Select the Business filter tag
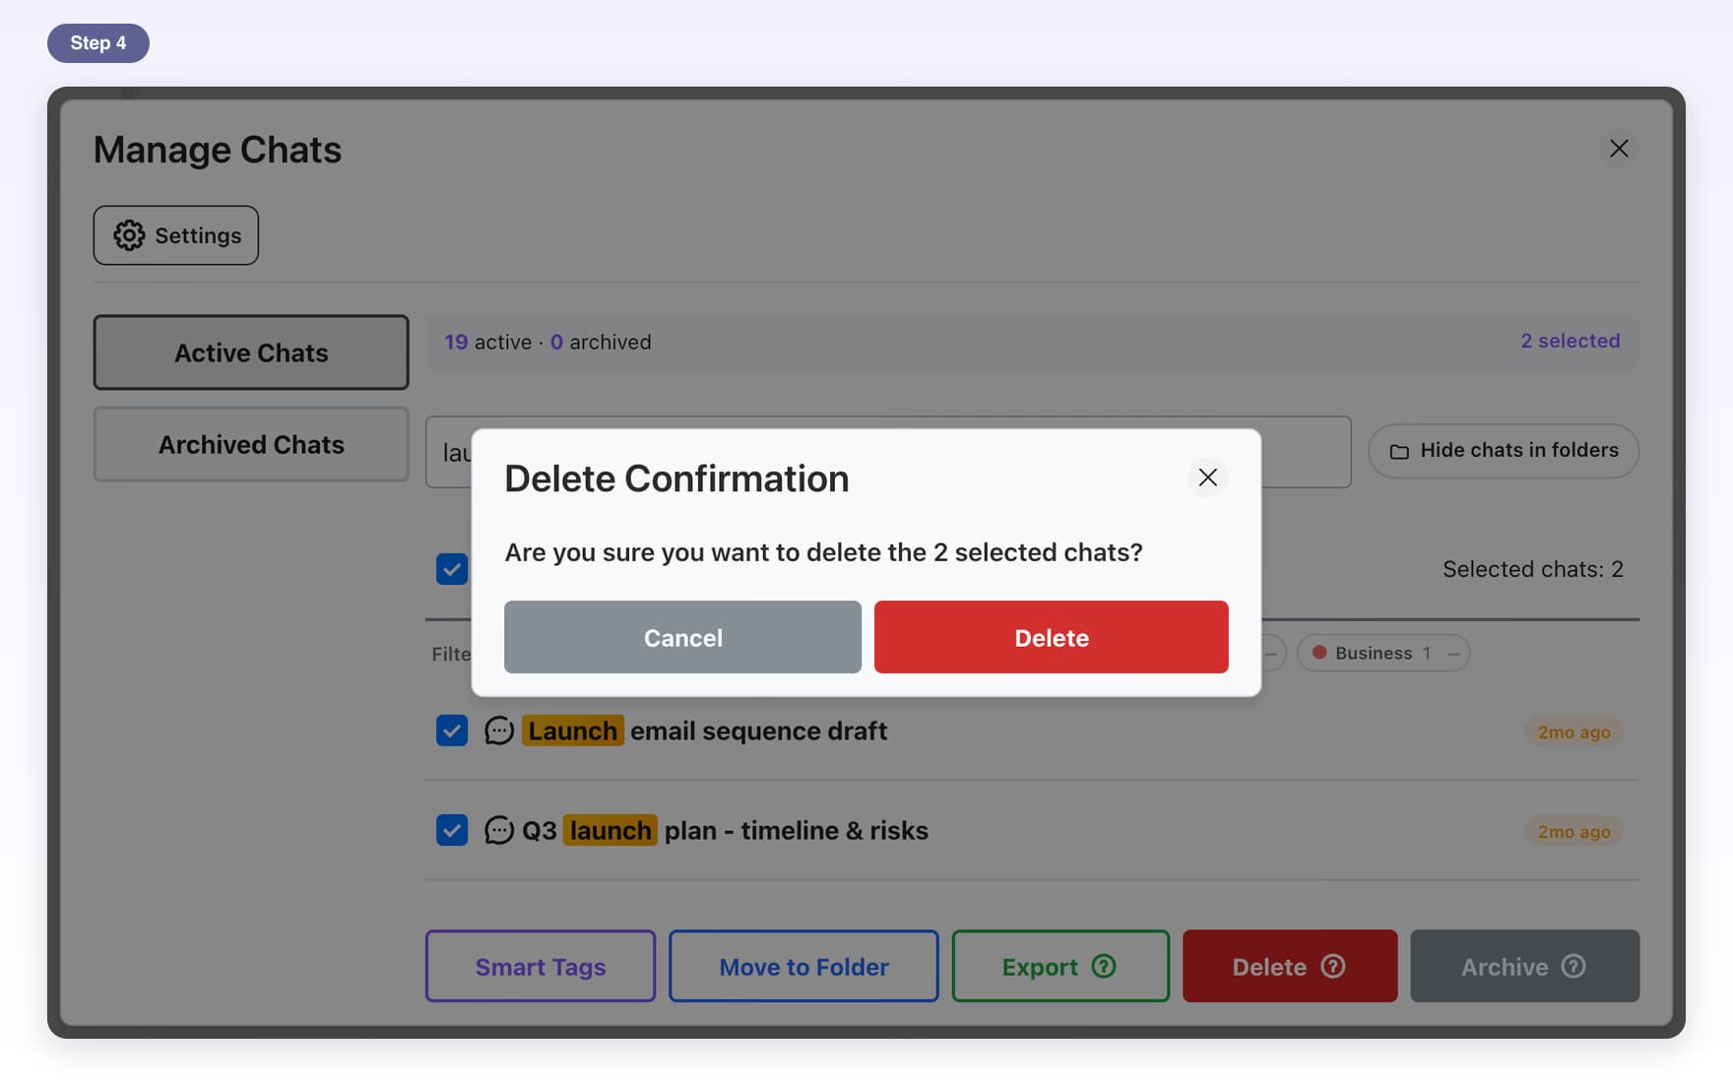The height and width of the screenshot is (1086, 1733). (x=1382, y=653)
